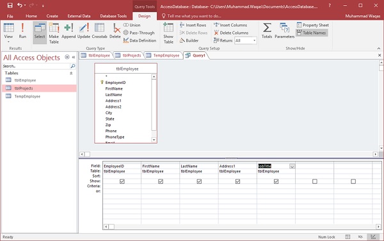Click the Save icon in quick access toolbar
This screenshot has width=384, height=241.
pos(10,5)
